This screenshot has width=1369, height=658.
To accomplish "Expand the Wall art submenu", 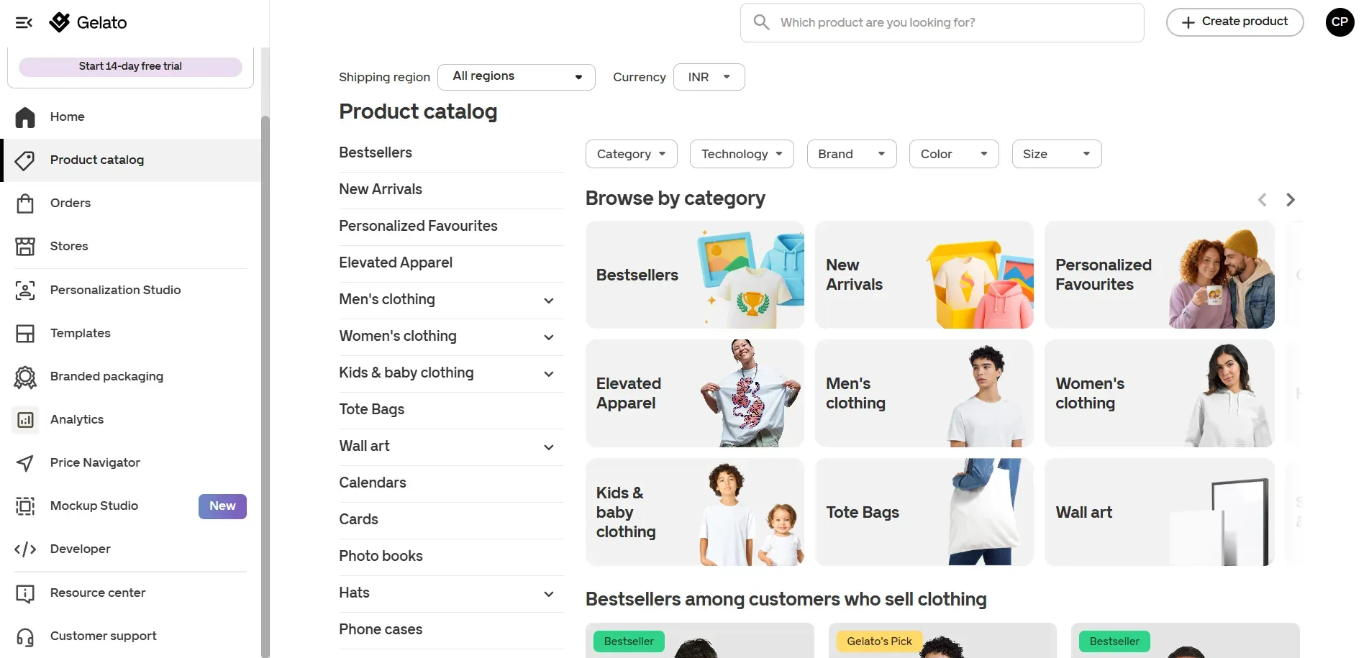I will point(548,447).
